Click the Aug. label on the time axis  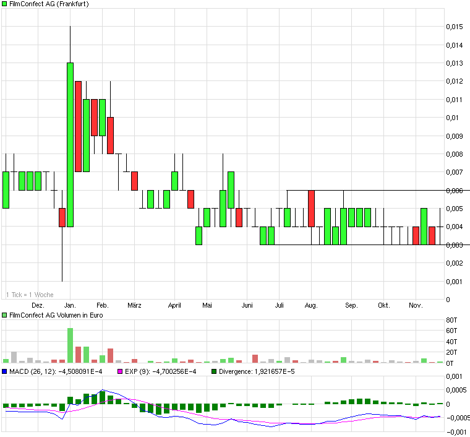coord(311,306)
